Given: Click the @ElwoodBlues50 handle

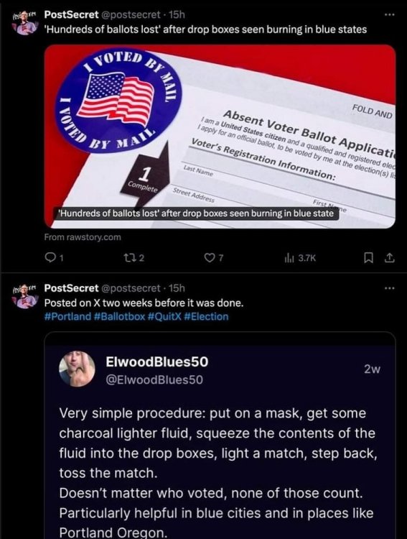Looking at the screenshot, I should pyautogui.click(x=154, y=380).
